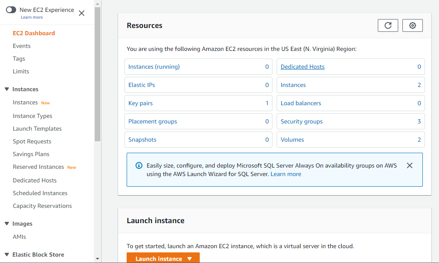Screen dimensions: 439x263
Task: Open Instances (running) resource tile
Action: tap(154, 67)
